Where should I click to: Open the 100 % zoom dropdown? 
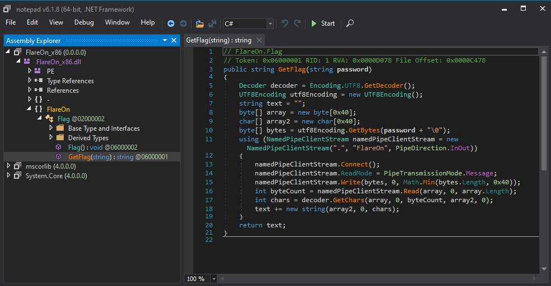pyautogui.click(x=213, y=279)
